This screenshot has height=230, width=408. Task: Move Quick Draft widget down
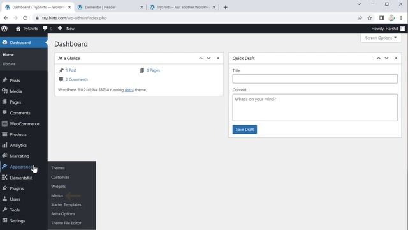click(x=387, y=58)
